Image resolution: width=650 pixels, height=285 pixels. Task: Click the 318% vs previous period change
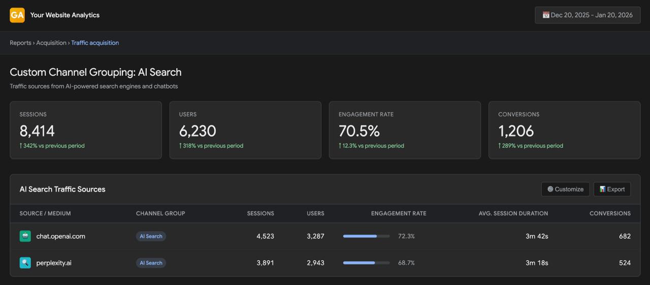click(x=211, y=146)
